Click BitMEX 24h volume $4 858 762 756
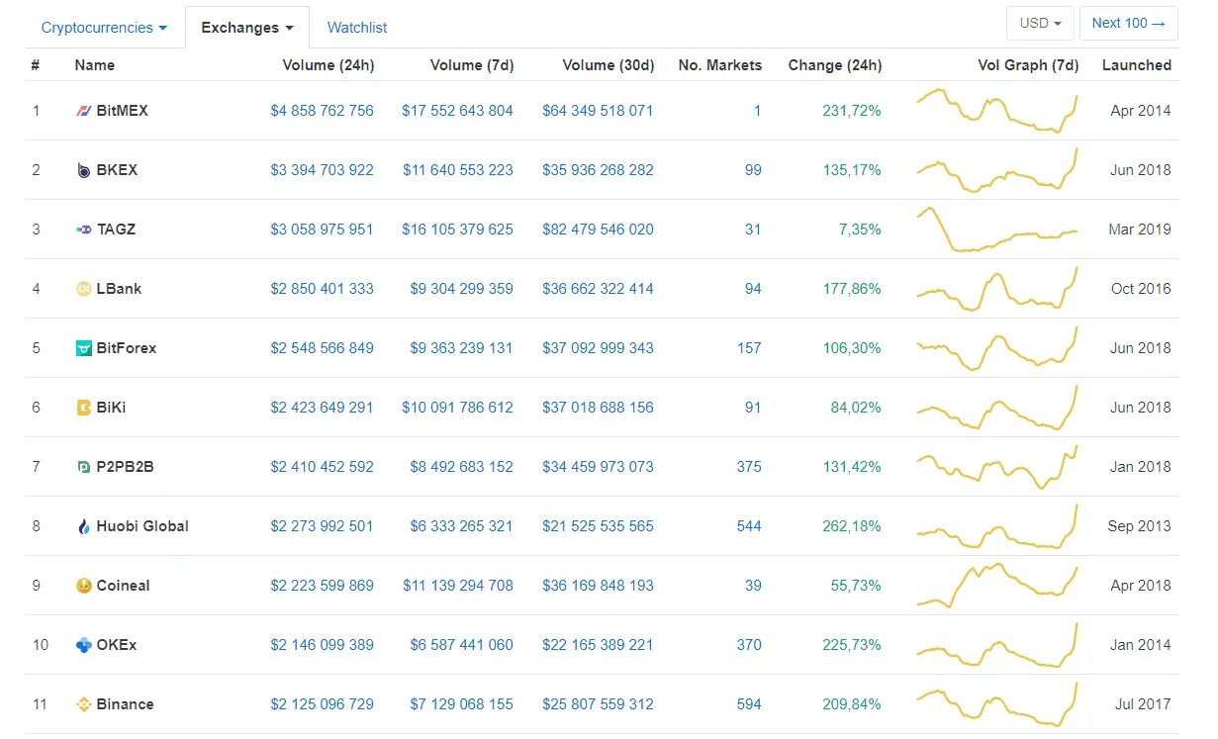This screenshot has width=1218, height=739. tap(323, 111)
